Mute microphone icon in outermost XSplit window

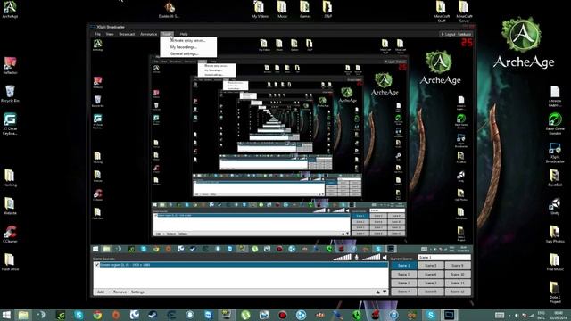coord(357,258)
